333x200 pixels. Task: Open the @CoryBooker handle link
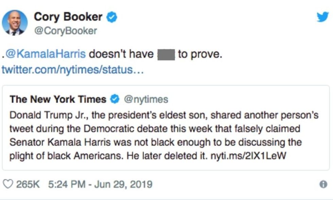pos(65,31)
